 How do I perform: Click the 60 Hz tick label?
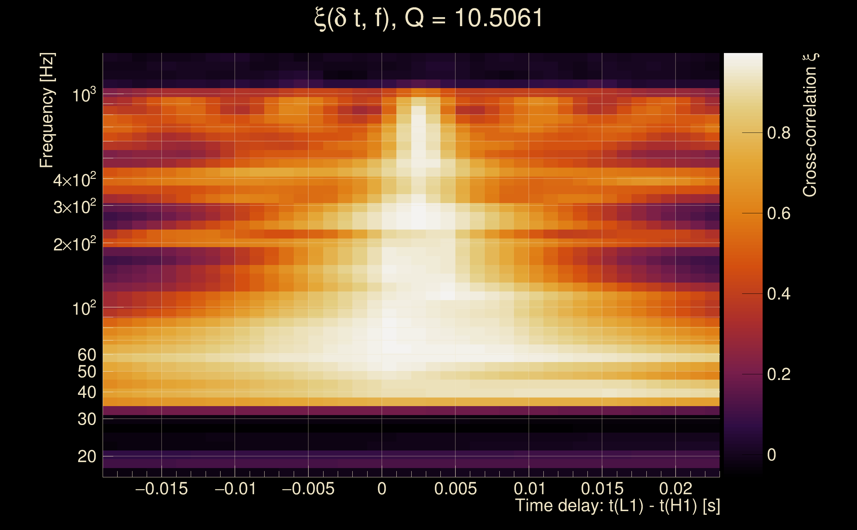point(87,355)
